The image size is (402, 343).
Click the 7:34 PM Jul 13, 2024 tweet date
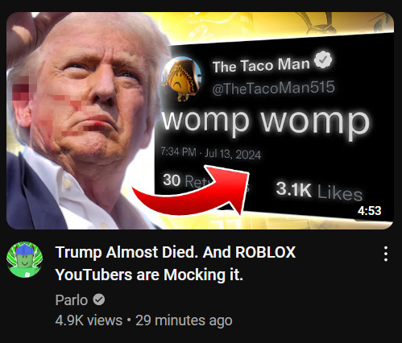211,153
